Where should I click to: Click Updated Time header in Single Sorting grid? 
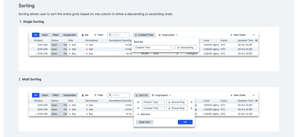[x=245, y=40]
